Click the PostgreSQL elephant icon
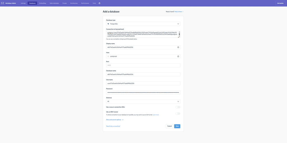The image size is (287, 143). pyautogui.click(x=108, y=24)
